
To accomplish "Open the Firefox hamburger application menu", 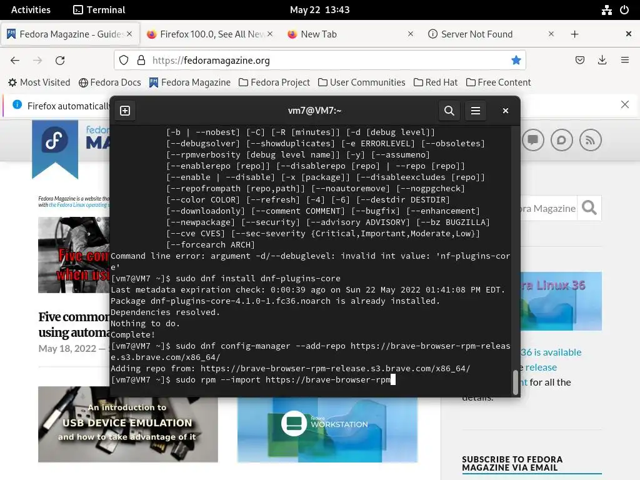I will [x=625, y=61].
